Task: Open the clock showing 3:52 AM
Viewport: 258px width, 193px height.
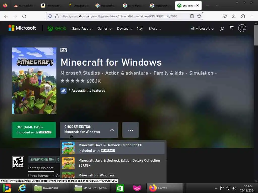Action: pyautogui.click(x=247, y=188)
